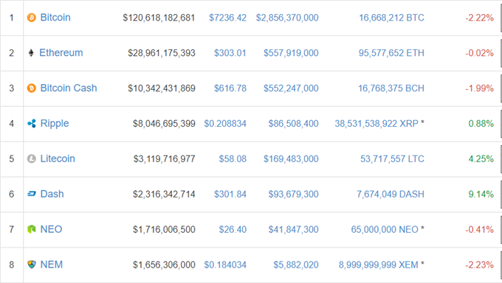
Task: Click supply 95,577,652 ETH
Action: pyautogui.click(x=391, y=53)
